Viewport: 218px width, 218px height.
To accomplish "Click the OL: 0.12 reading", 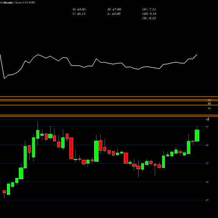I will click(149, 18).
